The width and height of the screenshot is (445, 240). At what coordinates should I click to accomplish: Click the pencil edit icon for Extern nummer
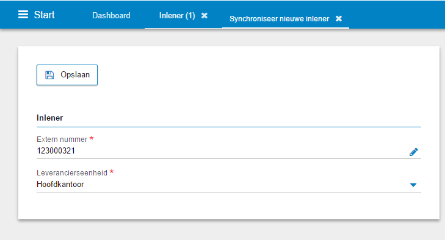(x=413, y=152)
